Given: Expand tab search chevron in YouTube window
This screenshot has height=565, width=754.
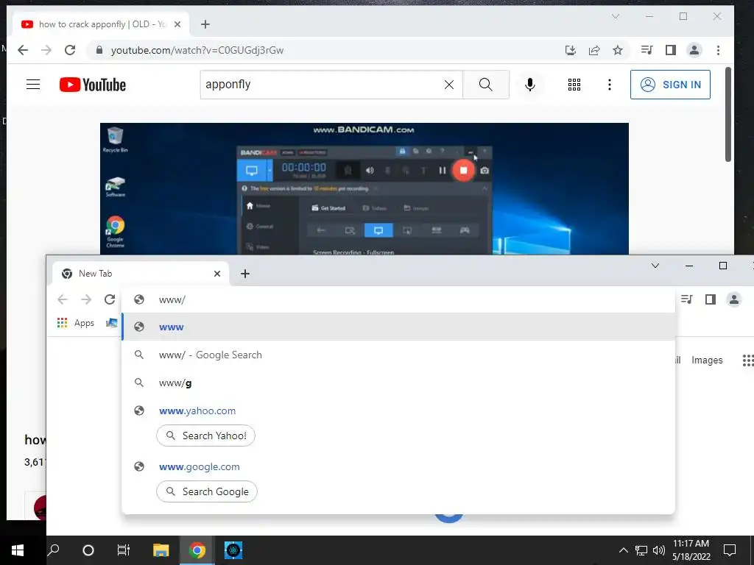Looking at the screenshot, I should 616,16.
